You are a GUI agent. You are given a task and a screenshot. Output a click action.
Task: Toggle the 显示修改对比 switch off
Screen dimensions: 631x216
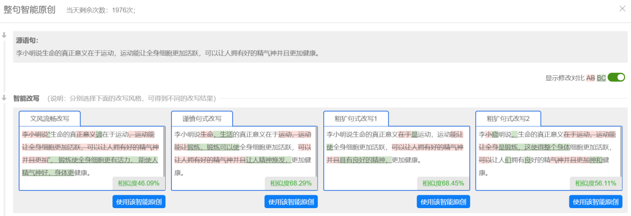coord(616,77)
